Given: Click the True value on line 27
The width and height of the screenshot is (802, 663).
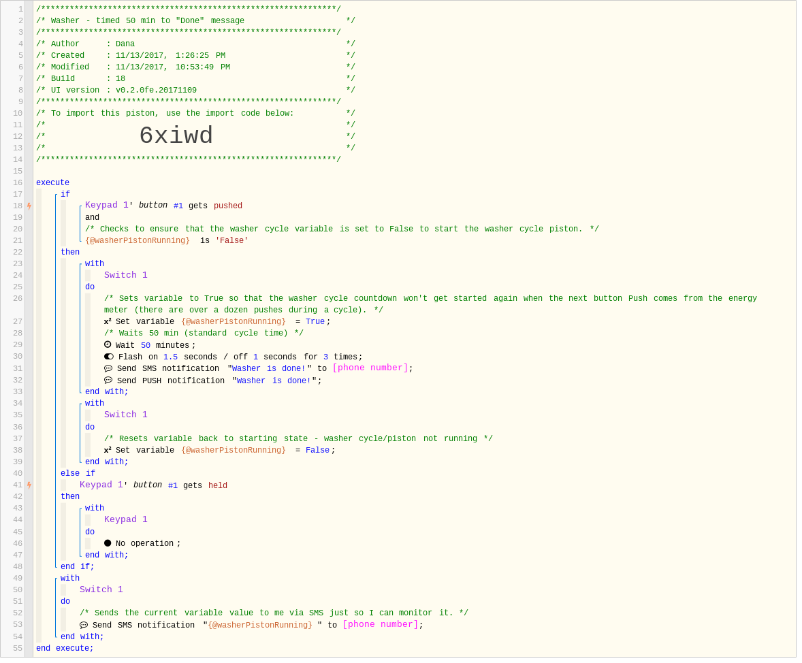Looking at the screenshot, I should coord(315,322).
